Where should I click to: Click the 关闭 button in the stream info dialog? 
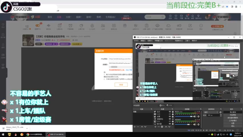[x=121, y=85]
